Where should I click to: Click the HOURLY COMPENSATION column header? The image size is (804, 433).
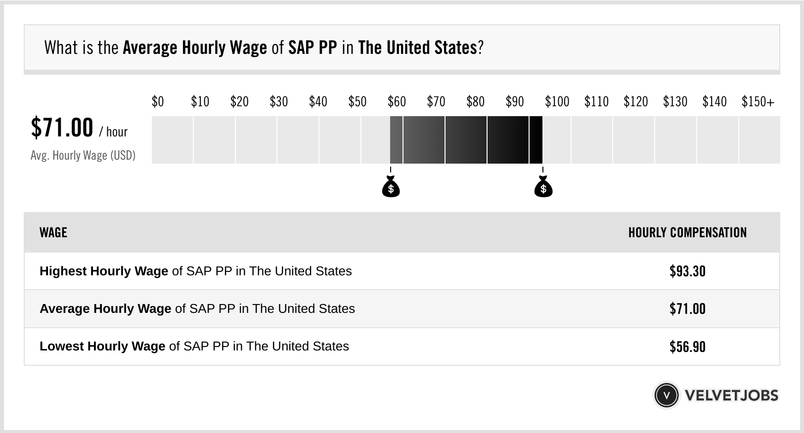[x=687, y=232]
